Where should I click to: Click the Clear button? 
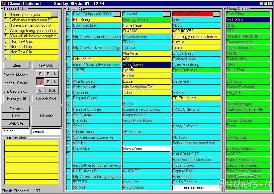coord(17,65)
